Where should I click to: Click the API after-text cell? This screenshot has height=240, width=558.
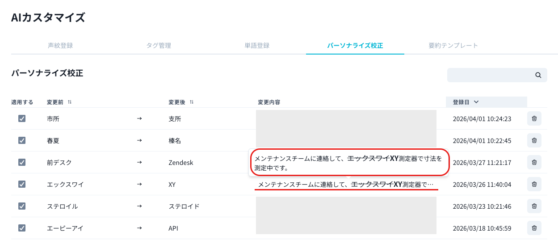coord(173,228)
